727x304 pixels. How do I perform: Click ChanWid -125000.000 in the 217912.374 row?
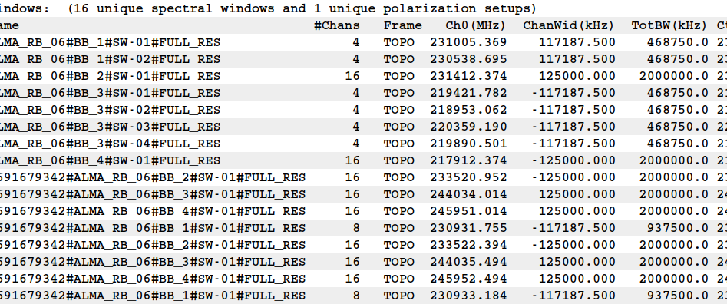click(573, 160)
